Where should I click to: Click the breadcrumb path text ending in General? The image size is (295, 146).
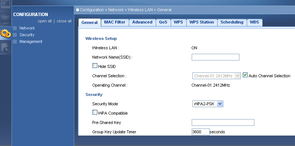(x=126, y=10)
